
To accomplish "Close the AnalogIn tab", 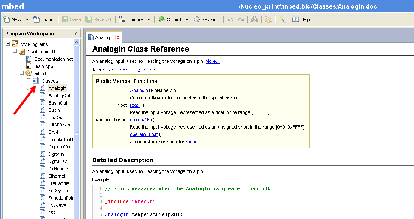I will click(118, 37).
